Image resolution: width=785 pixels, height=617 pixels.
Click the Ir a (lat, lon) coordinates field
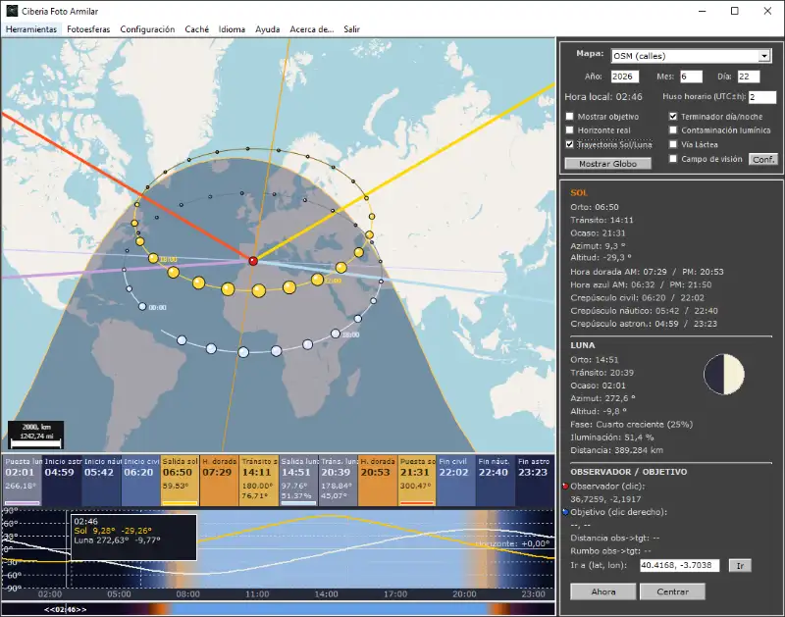coord(679,565)
